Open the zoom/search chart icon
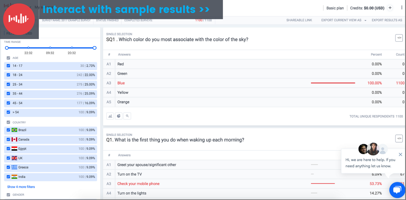The image size is (406, 200). (x=127, y=116)
